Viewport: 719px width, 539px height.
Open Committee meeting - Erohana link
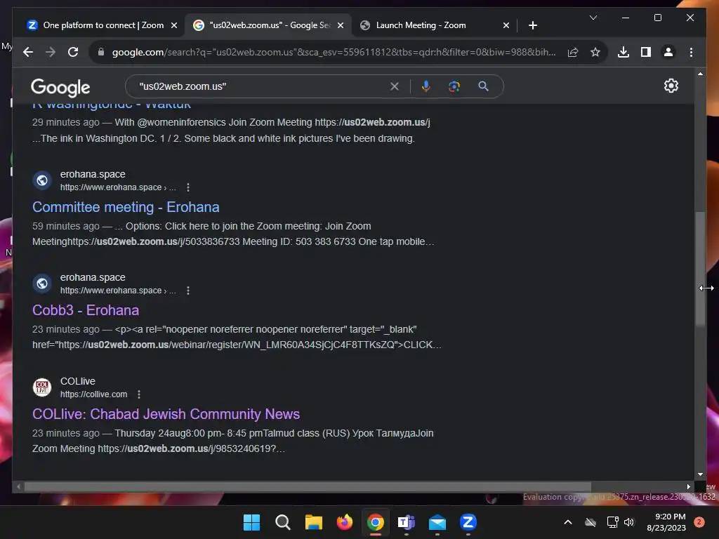pos(126,207)
